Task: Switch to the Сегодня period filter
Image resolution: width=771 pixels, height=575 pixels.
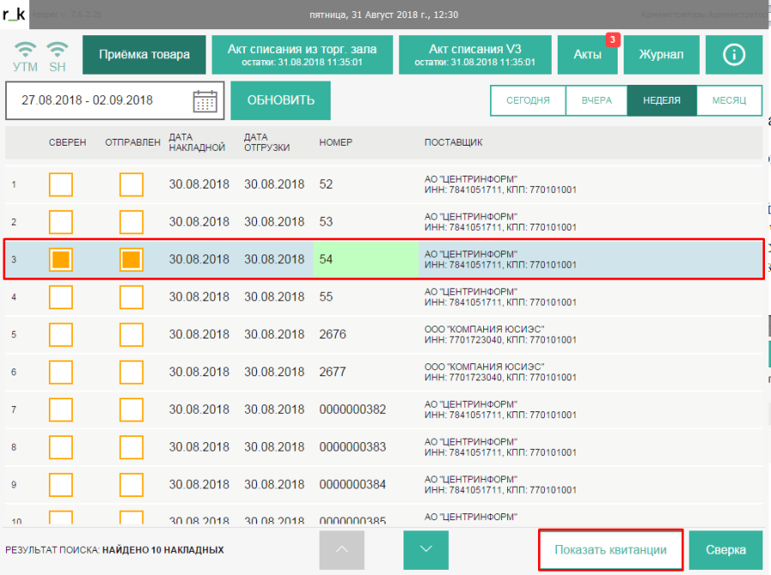Action: pyautogui.click(x=528, y=100)
